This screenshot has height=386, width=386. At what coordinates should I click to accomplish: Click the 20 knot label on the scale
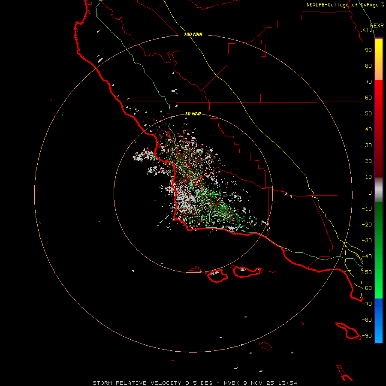[368, 161]
